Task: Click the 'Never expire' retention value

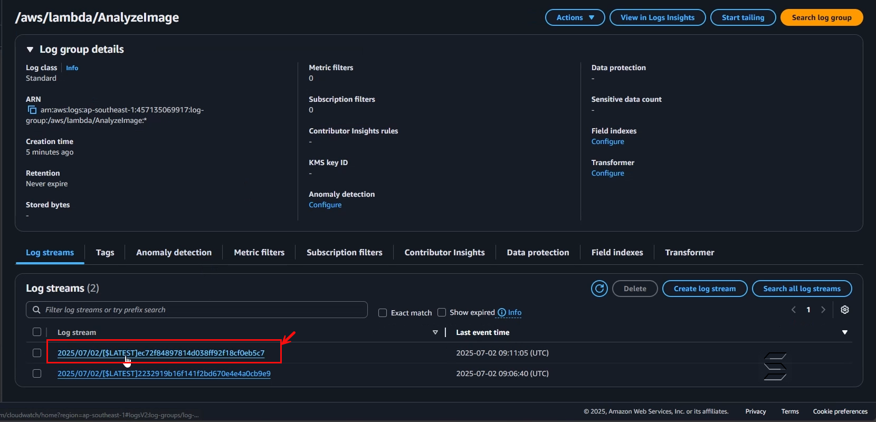Action: (x=47, y=184)
